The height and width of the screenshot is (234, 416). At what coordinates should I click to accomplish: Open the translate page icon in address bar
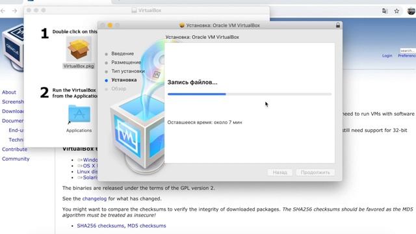pyautogui.click(x=385, y=11)
